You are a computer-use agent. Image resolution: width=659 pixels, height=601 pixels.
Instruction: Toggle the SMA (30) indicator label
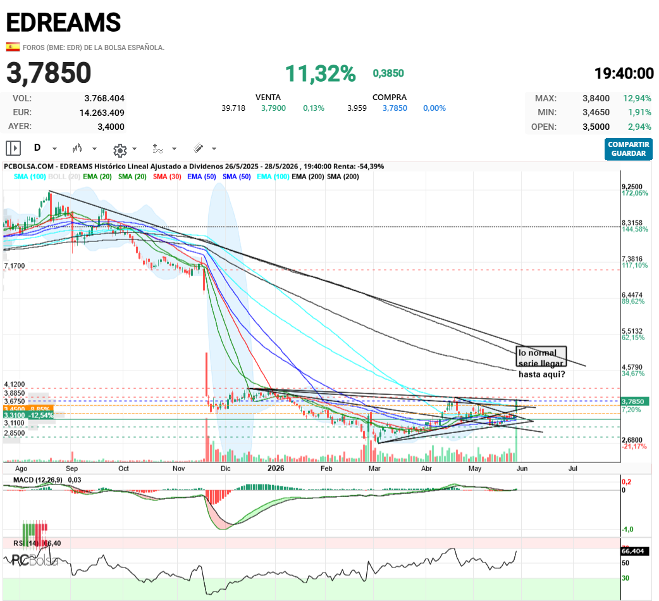coord(167,177)
